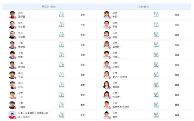
Task: Click 王珊珊 Tianjin player photo
Action: (x=12, y=105)
